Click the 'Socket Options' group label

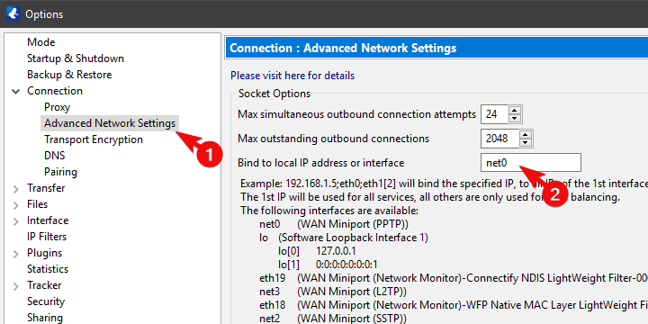pos(274,94)
